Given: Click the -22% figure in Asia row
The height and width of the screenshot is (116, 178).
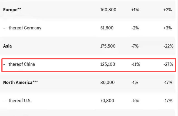Looking at the screenshot, I should pos(169,46).
